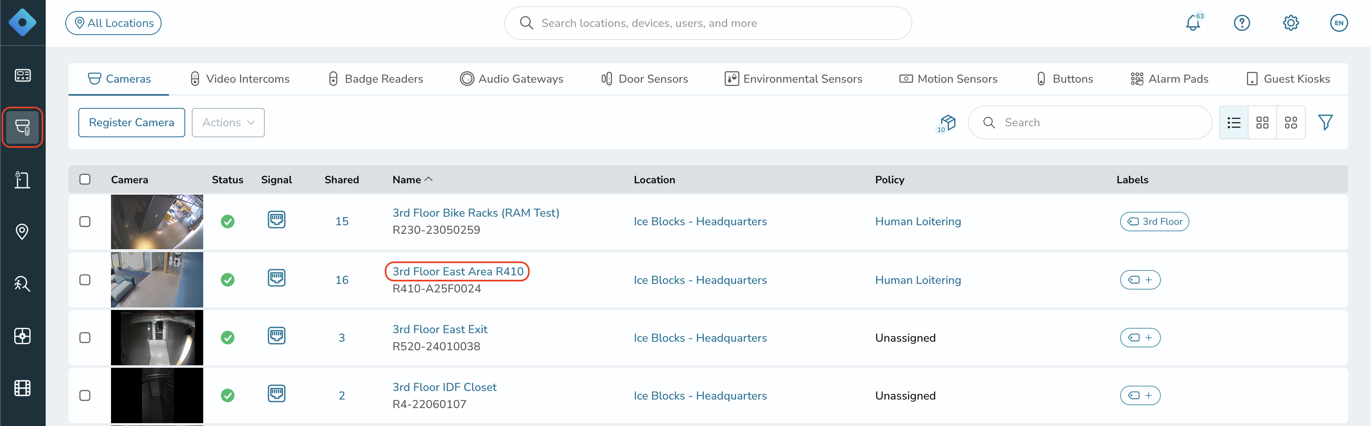The image size is (1371, 426).
Task: Switch to small grid view
Action: 1291,123
